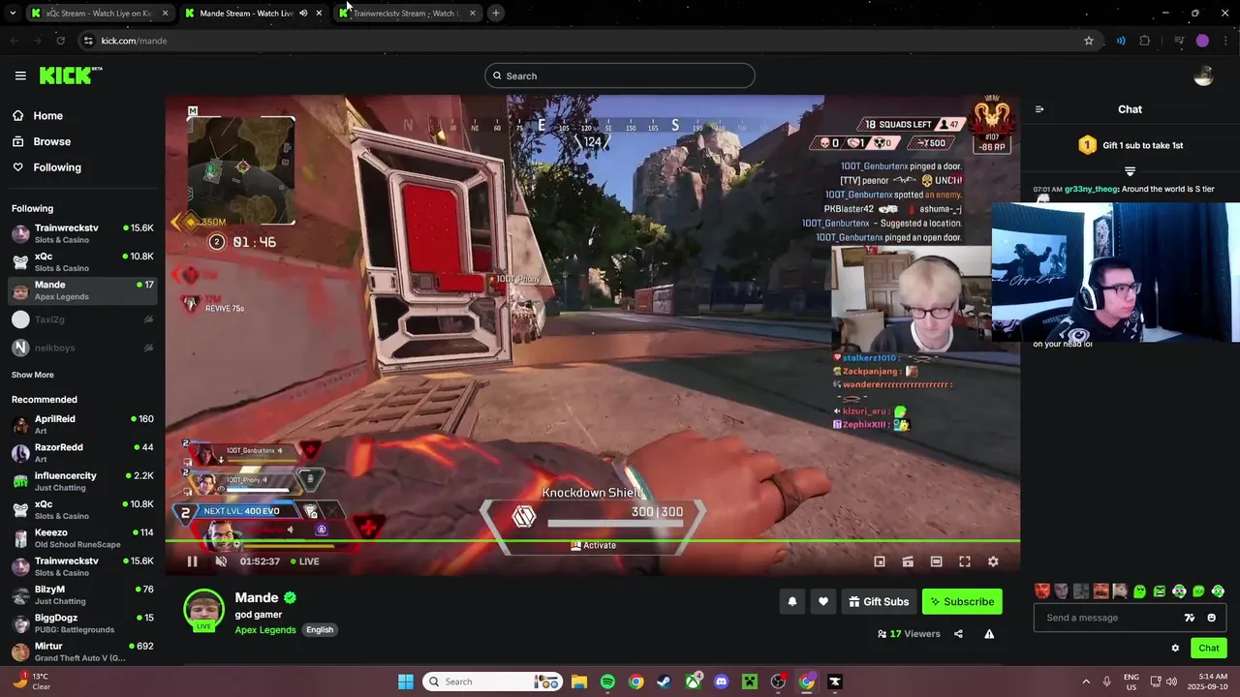Open recommended channel Mirtur

coord(82,652)
